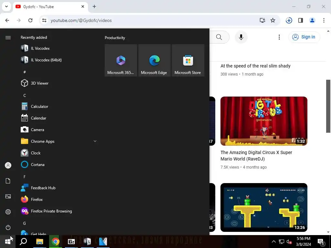Click YouTube search magnifier button
331x248 pixels.
pyautogui.click(x=219, y=37)
